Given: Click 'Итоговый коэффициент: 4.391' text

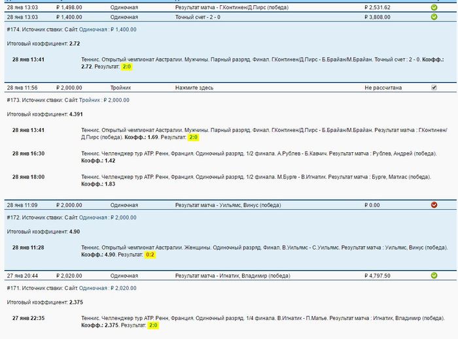Looking at the screenshot, I should click(44, 114).
